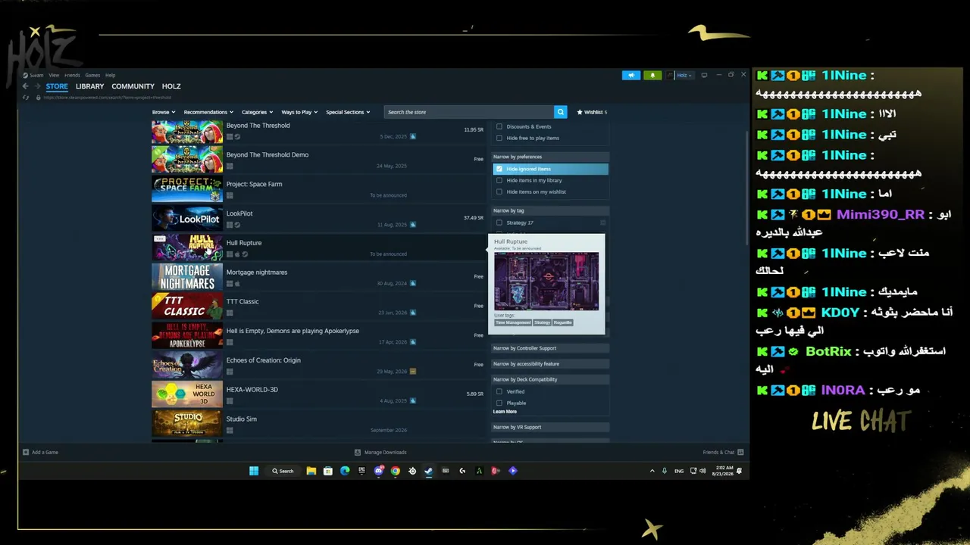Image resolution: width=970 pixels, height=545 pixels.
Task: Open the Windows Start menu
Action: pyautogui.click(x=254, y=471)
